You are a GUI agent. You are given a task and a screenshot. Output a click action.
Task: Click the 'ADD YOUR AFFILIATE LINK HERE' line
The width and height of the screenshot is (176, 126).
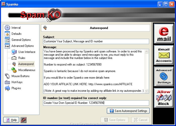[x=88, y=84]
